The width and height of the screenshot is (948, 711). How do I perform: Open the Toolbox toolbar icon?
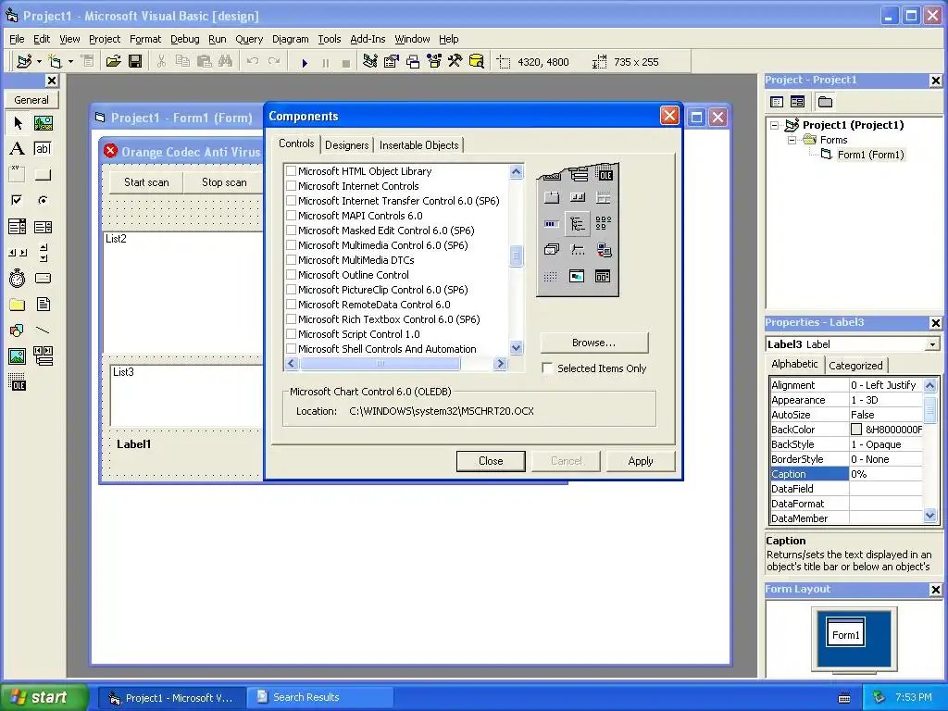pos(455,62)
